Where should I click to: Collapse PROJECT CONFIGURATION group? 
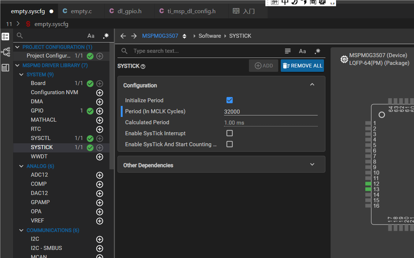18,47
